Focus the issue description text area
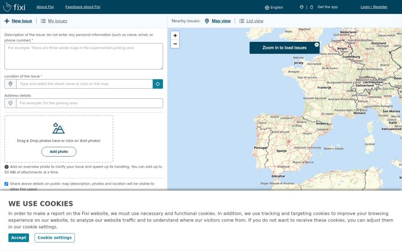Image resolution: width=402 pixels, height=251 pixels. point(84,56)
